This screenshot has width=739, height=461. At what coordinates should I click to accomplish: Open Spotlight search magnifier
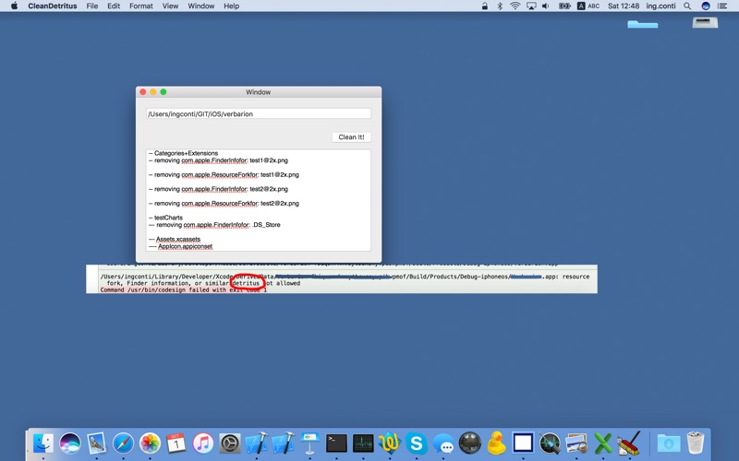pyautogui.click(x=687, y=6)
